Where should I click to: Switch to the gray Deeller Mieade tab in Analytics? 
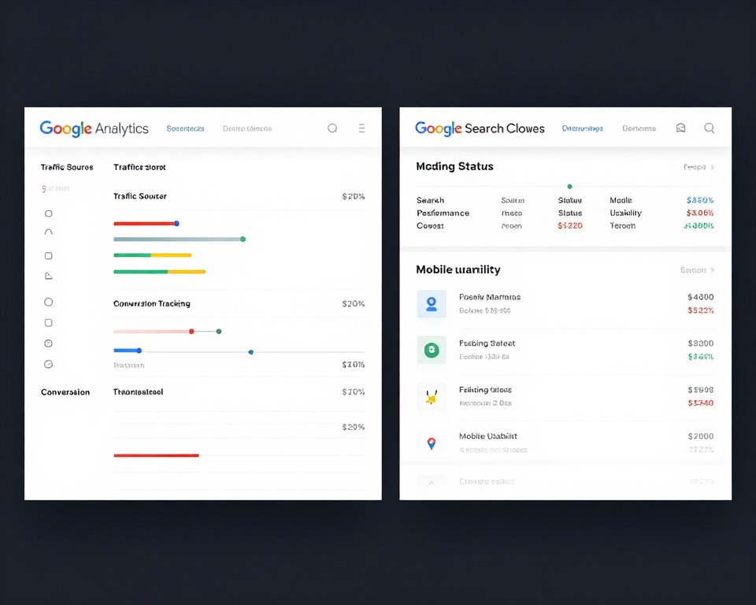[x=247, y=129]
